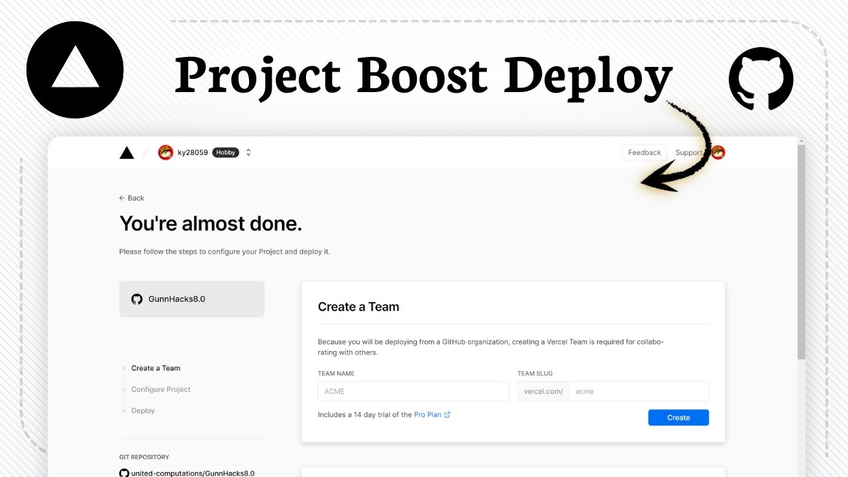The image size is (848, 477).
Task: Select the Configure Project step
Action: (x=160, y=390)
